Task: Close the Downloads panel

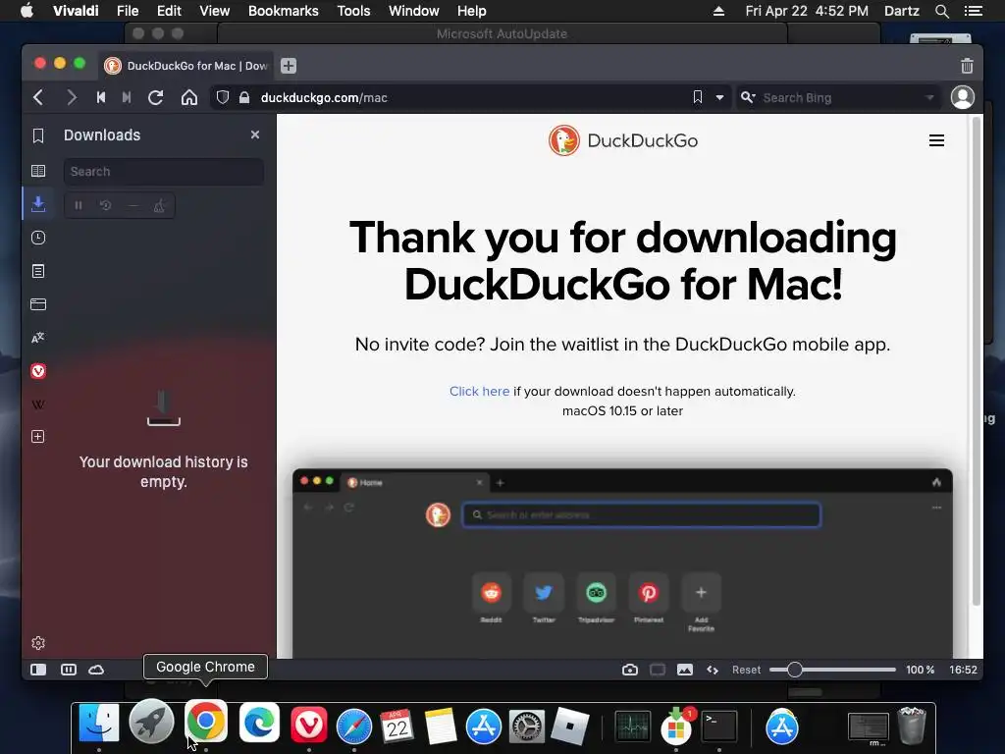Action: click(x=255, y=135)
